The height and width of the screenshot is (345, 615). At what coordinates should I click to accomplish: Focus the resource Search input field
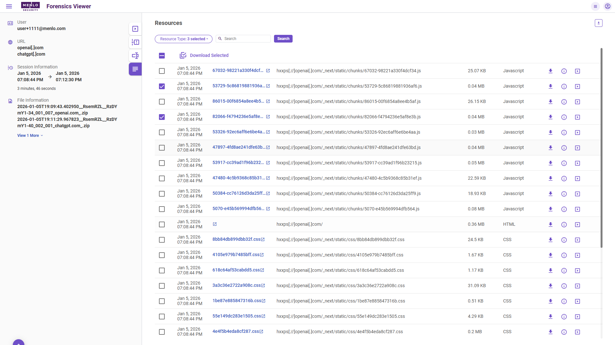click(x=243, y=39)
